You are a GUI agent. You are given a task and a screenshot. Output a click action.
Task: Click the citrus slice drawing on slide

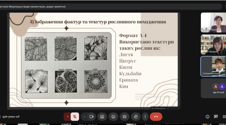(x=66, y=49)
